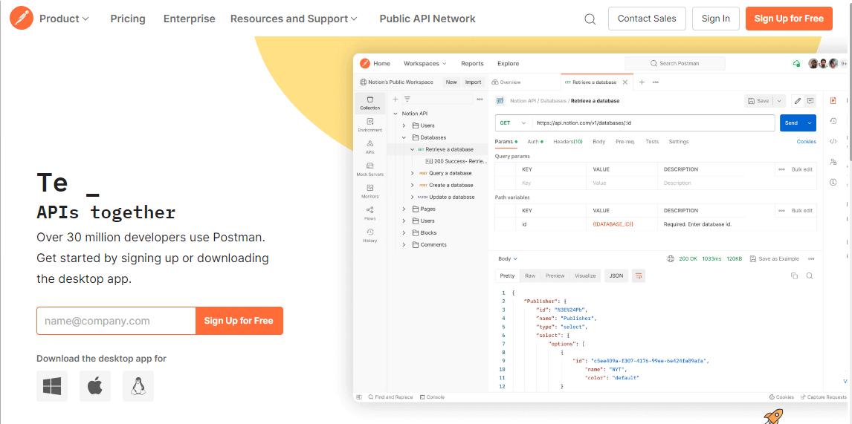The image size is (852, 424).
Task: Click Save as Example
Action: click(774, 259)
